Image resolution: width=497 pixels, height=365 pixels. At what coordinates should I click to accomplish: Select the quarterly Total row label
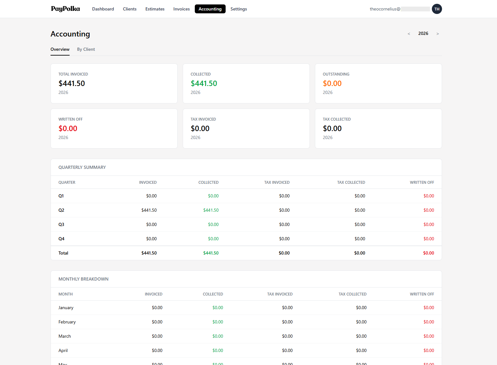pyautogui.click(x=63, y=253)
